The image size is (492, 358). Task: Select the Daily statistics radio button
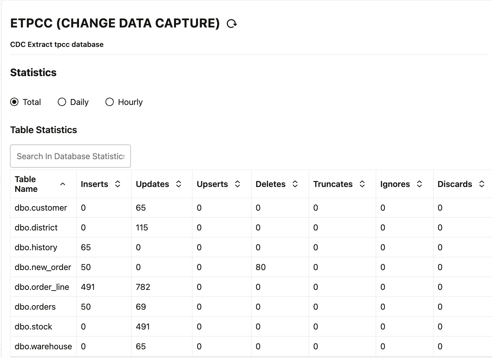(x=62, y=102)
